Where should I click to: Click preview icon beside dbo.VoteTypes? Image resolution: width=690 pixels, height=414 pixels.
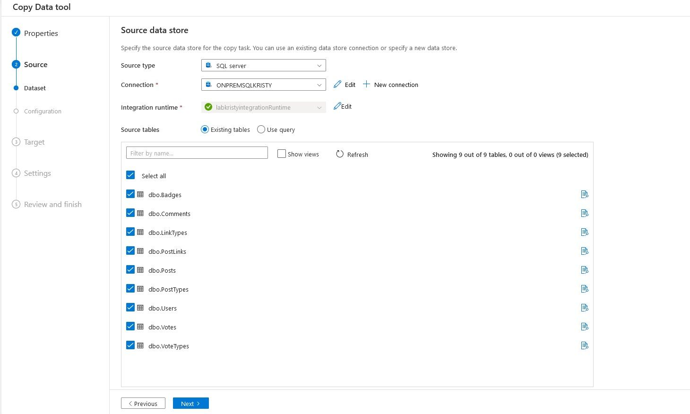coord(585,345)
